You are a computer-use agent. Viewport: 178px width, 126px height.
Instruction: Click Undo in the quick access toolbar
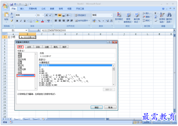point(15,4)
